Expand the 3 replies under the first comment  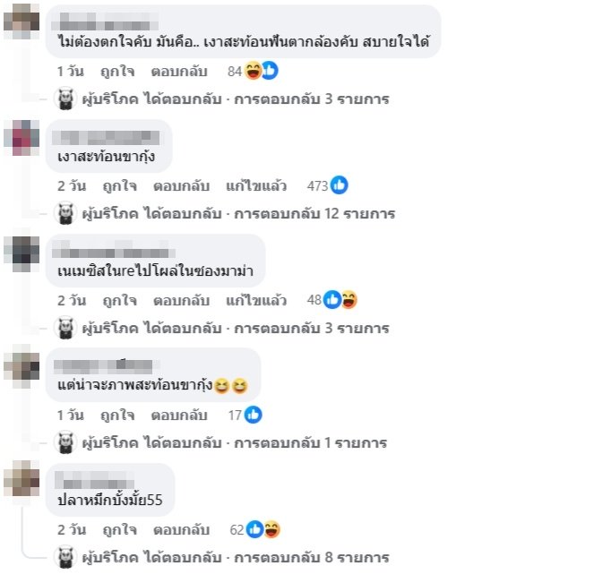pyautogui.click(x=236, y=99)
